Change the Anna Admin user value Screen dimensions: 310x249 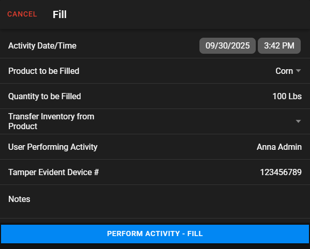[x=279, y=147]
